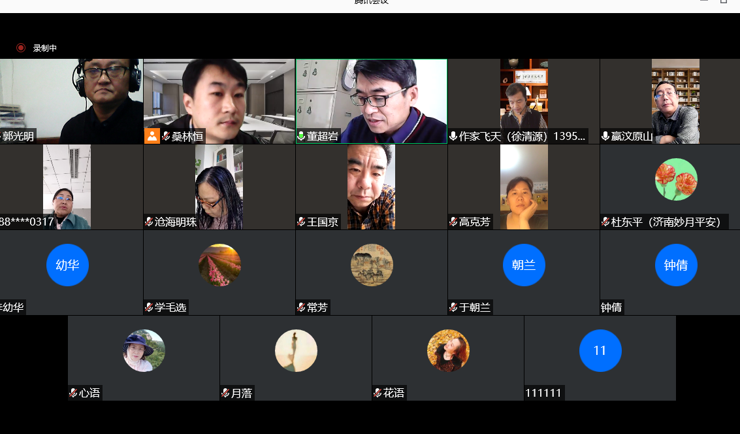This screenshot has height=434, width=740.
Task: Unmute 作家飞天（徐清源）via their mic icon
Action: (x=454, y=137)
